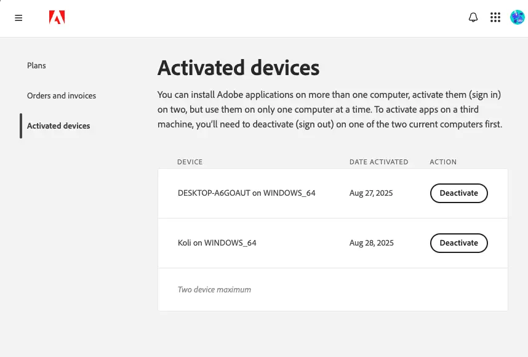The width and height of the screenshot is (528, 357).
Task: Open the profile avatar menu
Action: [x=517, y=18]
